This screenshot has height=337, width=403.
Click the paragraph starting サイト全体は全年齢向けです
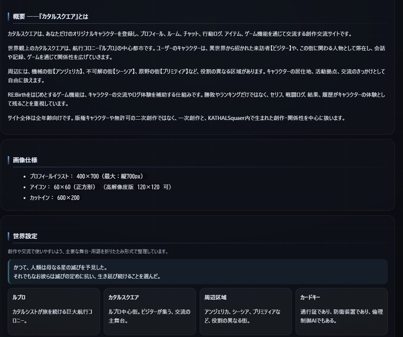pos(176,118)
